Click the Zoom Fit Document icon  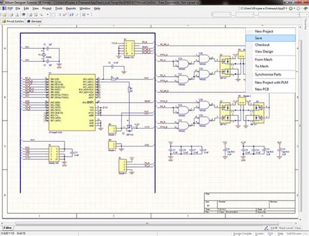pos(31,15)
